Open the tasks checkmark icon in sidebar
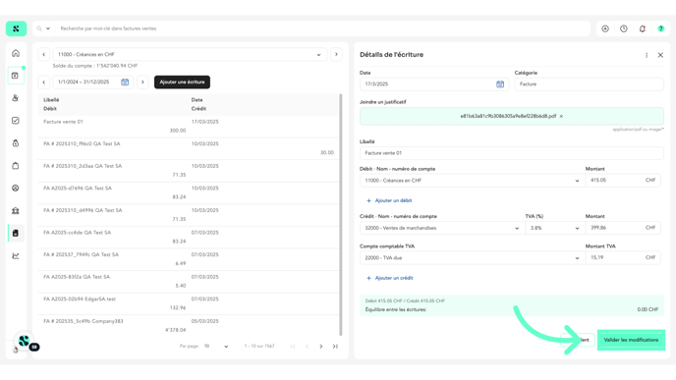 pos(16,121)
